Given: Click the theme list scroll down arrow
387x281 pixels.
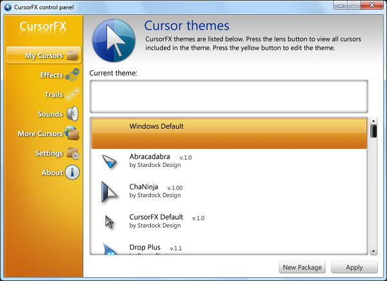Looking at the screenshot, I should coord(373,251).
